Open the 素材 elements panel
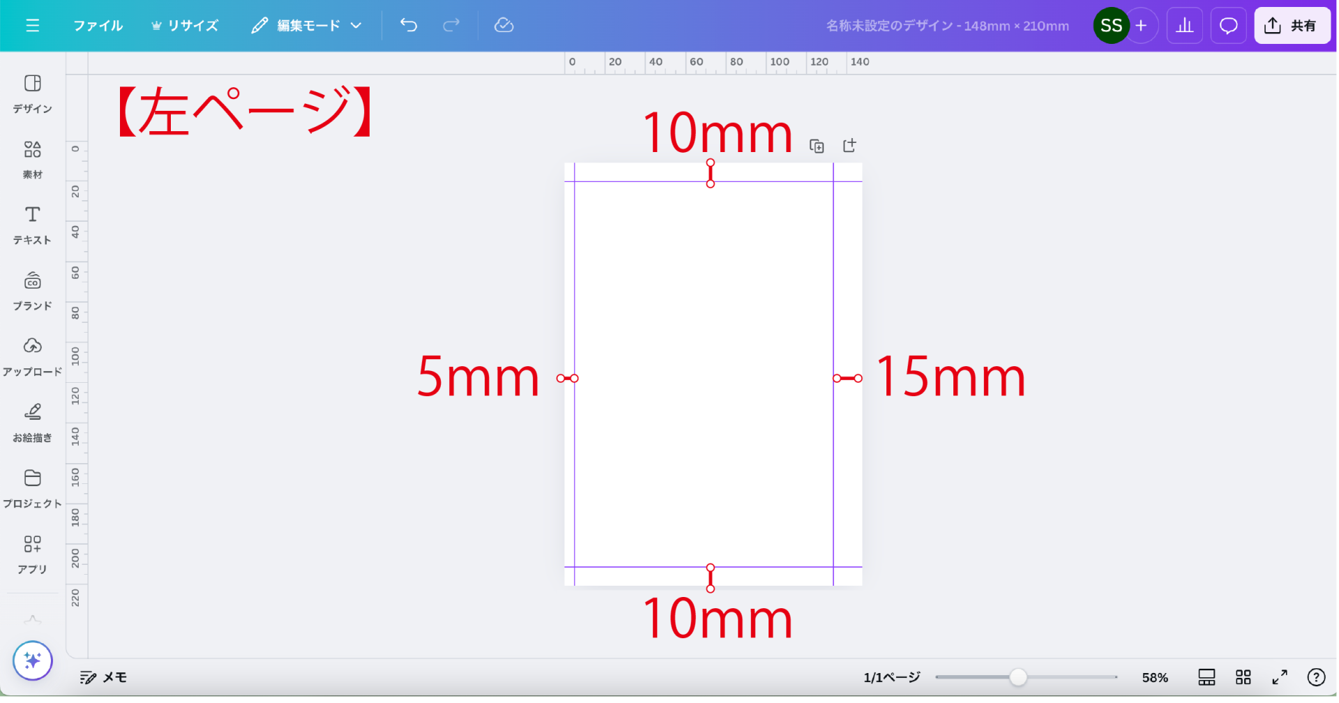 (33, 159)
